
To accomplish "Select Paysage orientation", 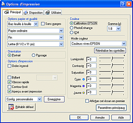I will pos(33,55).
